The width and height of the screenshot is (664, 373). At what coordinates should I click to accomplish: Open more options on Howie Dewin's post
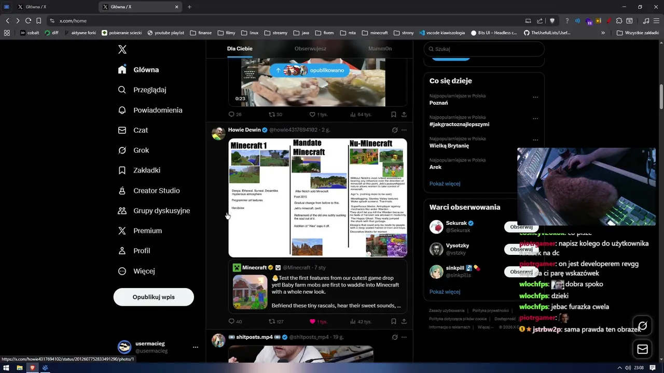pyautogui.click(x=404, y=130)
